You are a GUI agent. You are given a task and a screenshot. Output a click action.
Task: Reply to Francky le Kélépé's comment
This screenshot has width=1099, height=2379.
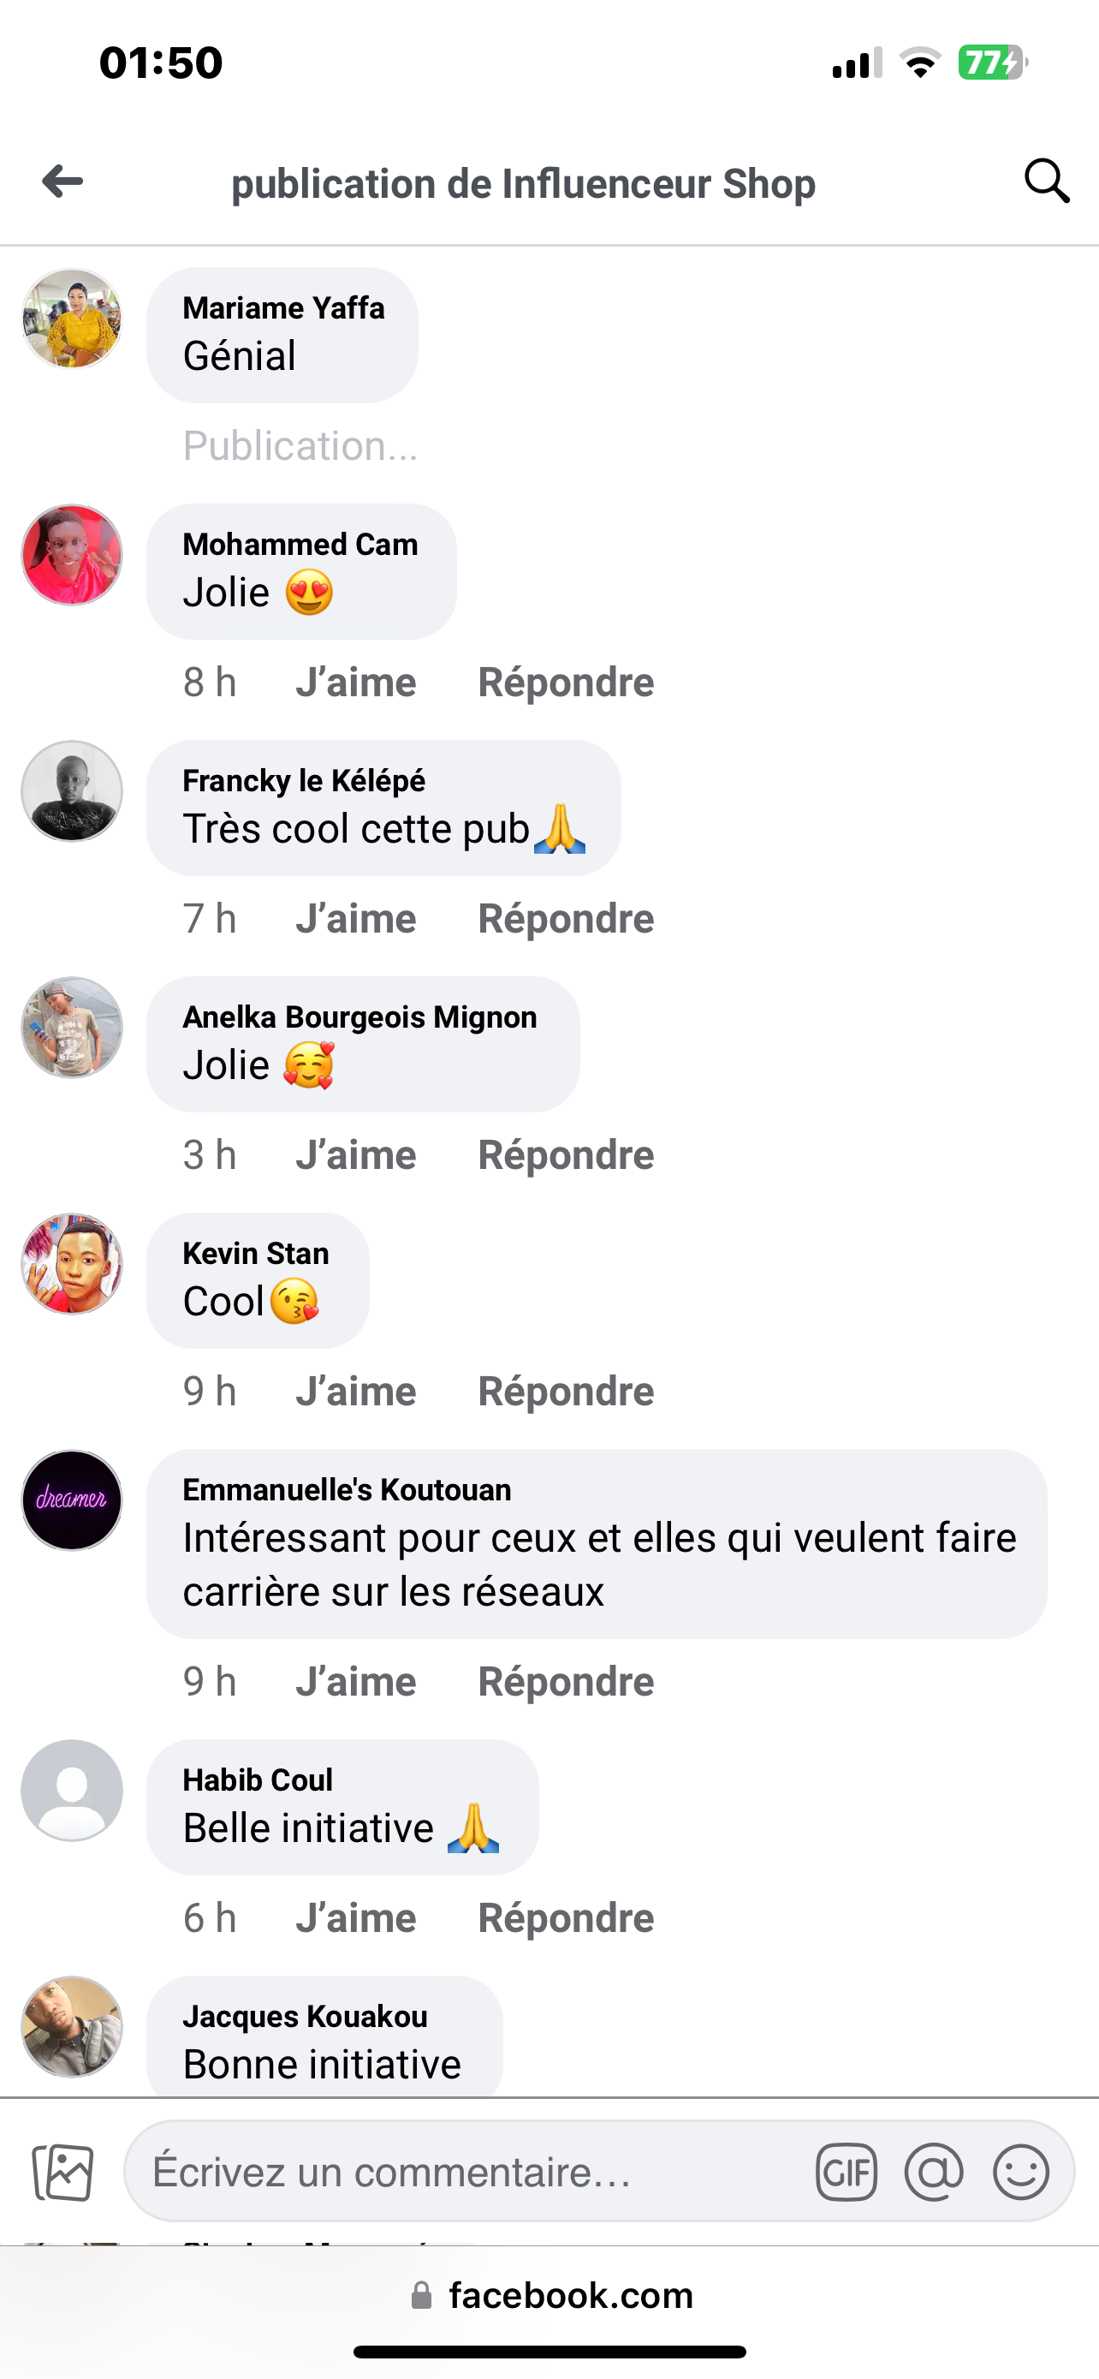pyautogui.click(x=566, y=919)
